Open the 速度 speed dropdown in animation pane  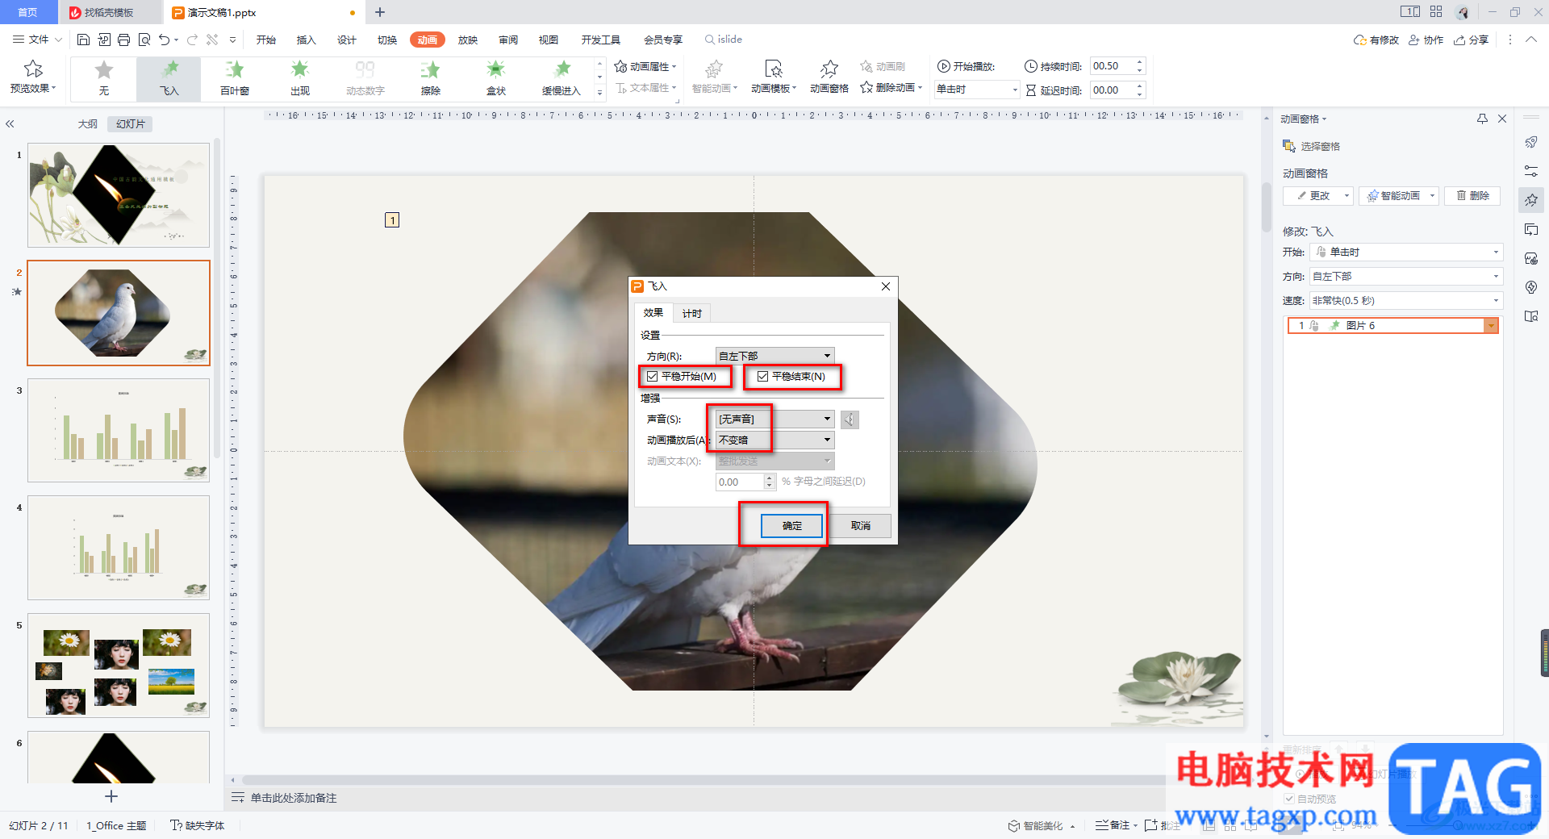click(1405, 301)
